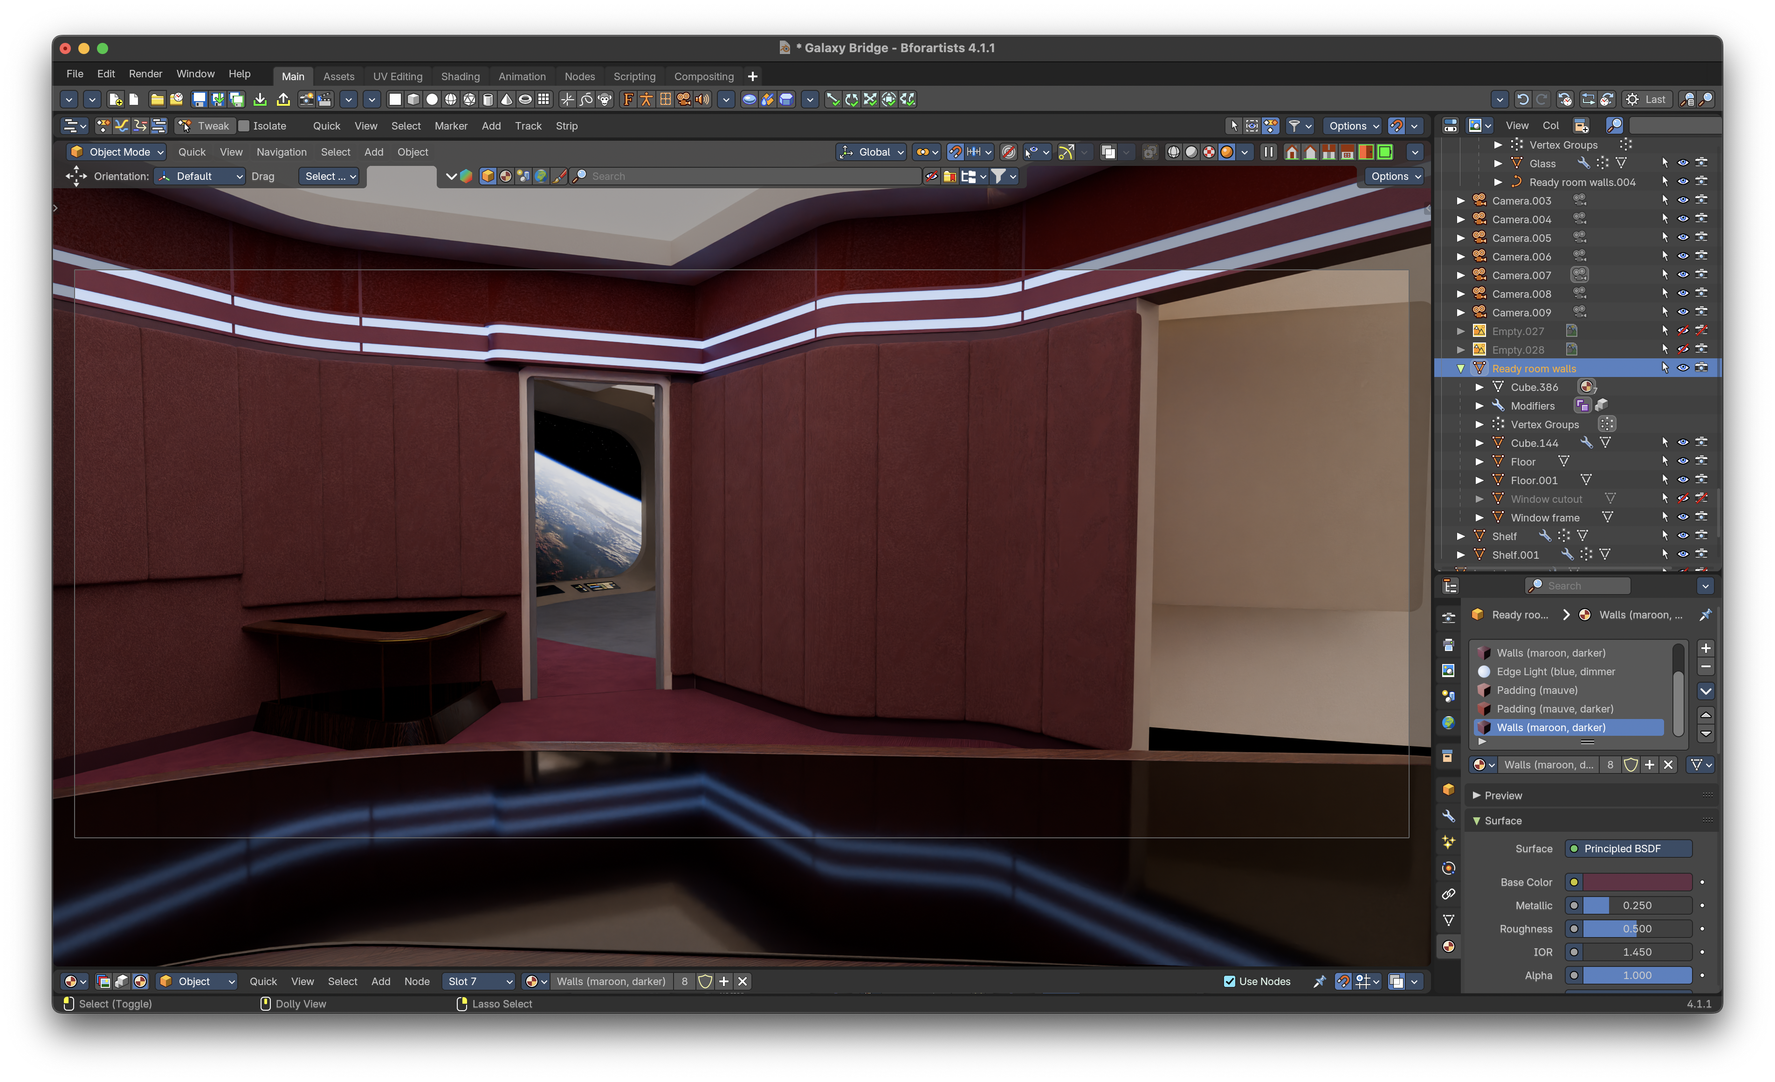Click the Open file folder icon
The height and width of the screenshot is (1082, 1775).
157,99
